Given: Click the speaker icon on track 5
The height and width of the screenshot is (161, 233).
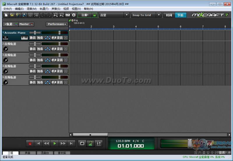Looking at the screenshot, I should click(x=5, y=82).
